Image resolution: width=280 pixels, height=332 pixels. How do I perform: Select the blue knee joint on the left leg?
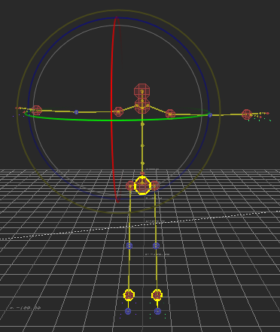click(x=129, y=246)
